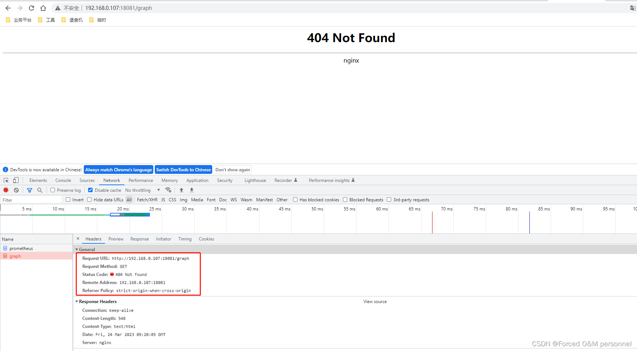The width and height of the screenshot is (637, 351).
Task: Enable the Invert filter checkbox
Action: pos(68,199)
